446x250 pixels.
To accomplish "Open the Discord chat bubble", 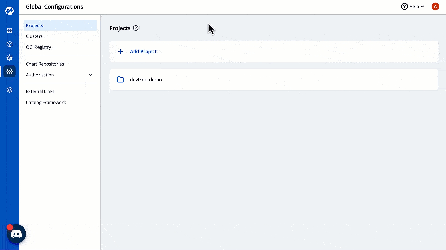I will [x=16, y=234].
